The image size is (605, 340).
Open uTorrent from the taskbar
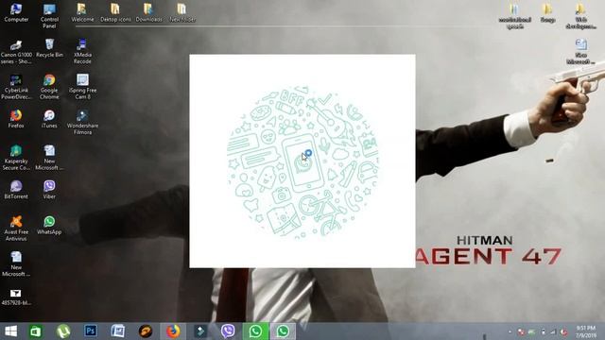63,331
